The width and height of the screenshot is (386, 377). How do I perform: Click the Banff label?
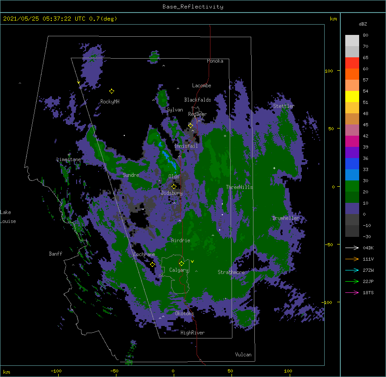coord(56,254)
